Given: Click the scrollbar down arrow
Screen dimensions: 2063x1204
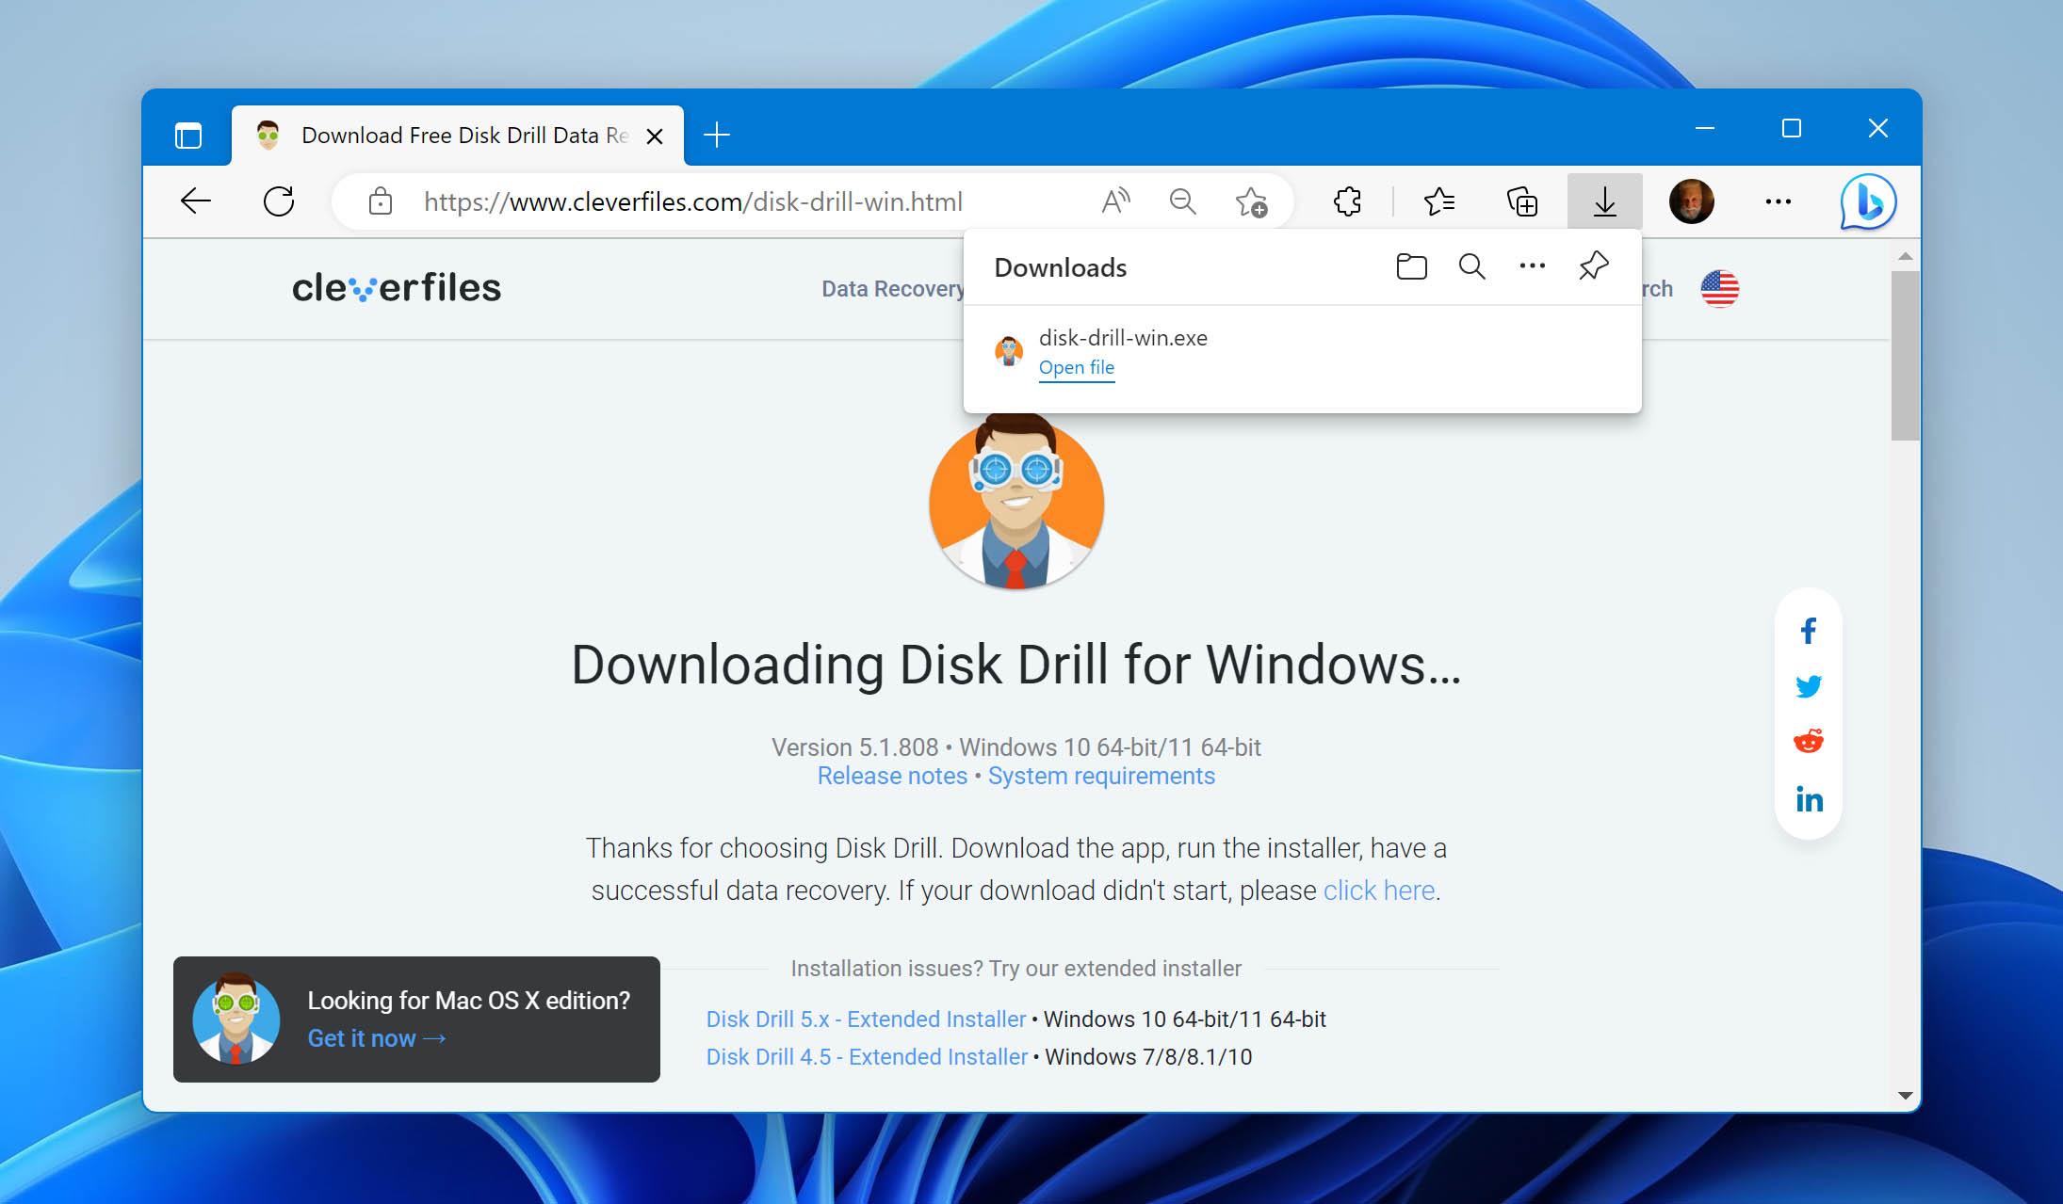Looking at the screenshot, I should coord(1905,1095).
